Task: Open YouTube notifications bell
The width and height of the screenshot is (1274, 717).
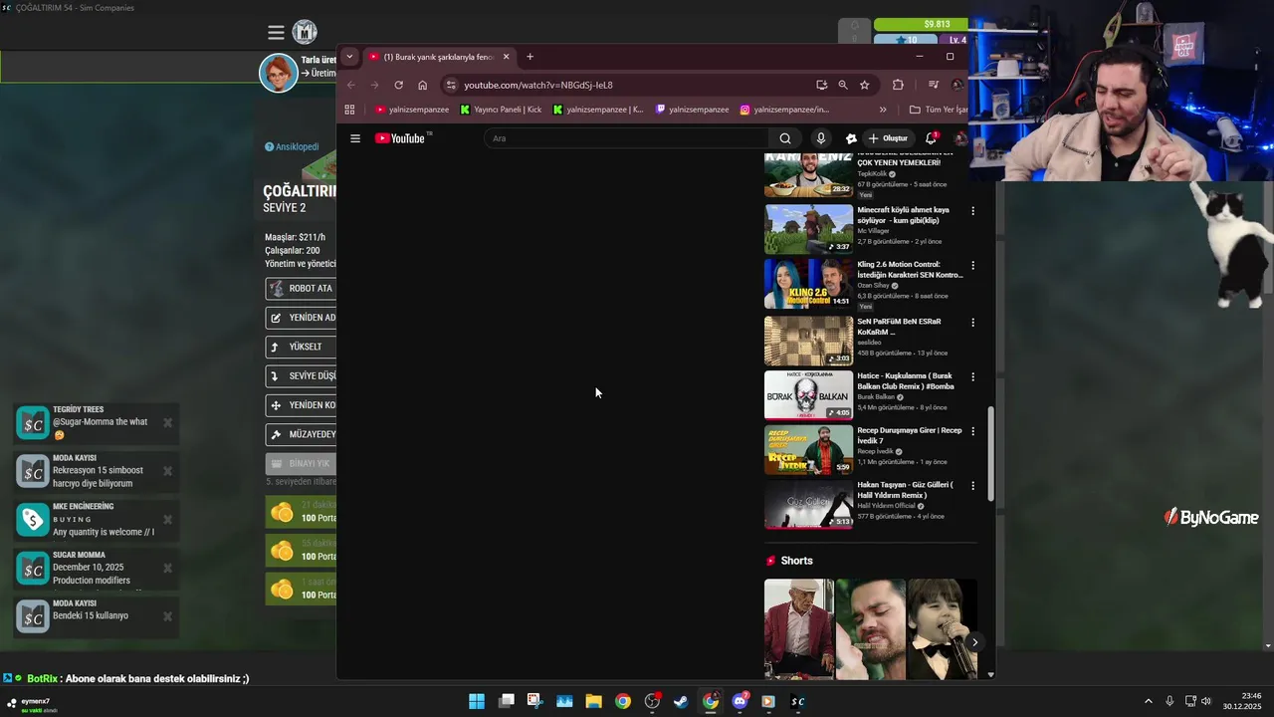Action: click(x=932, y=138)
